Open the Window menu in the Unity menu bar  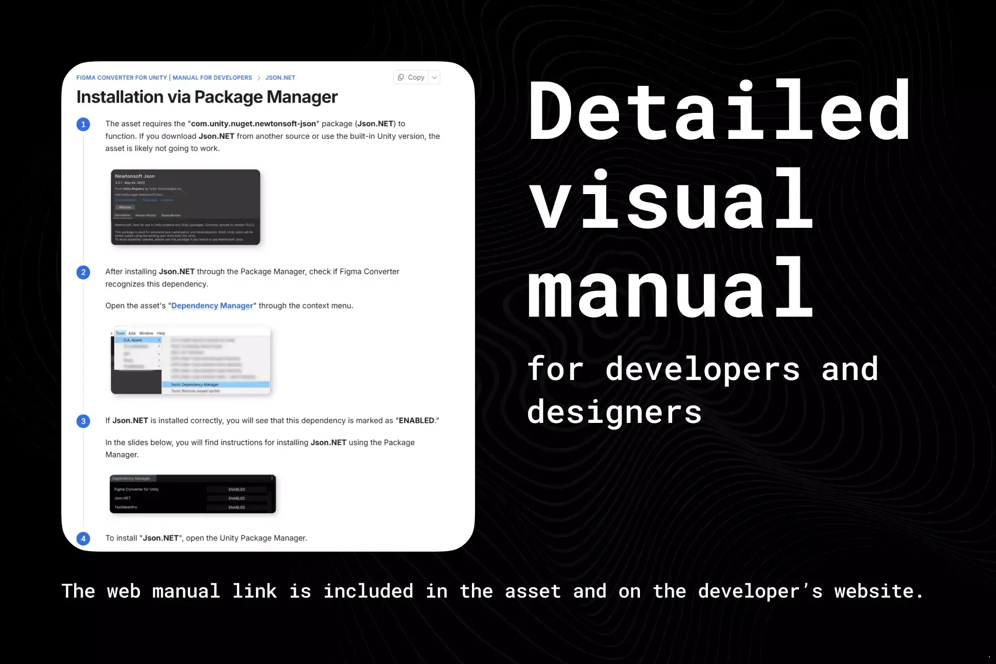147,333
